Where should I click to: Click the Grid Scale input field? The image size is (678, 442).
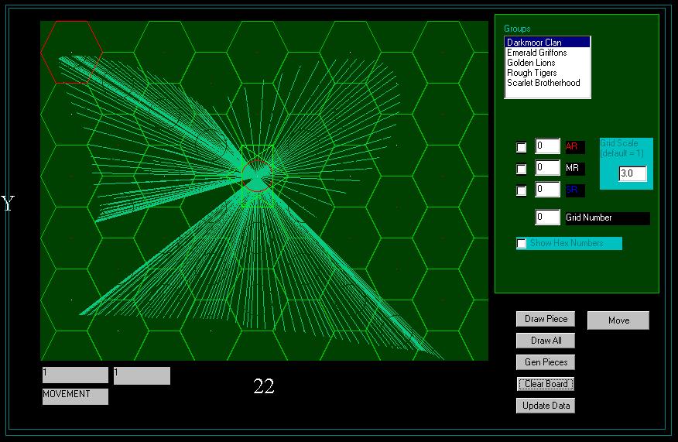632,174
